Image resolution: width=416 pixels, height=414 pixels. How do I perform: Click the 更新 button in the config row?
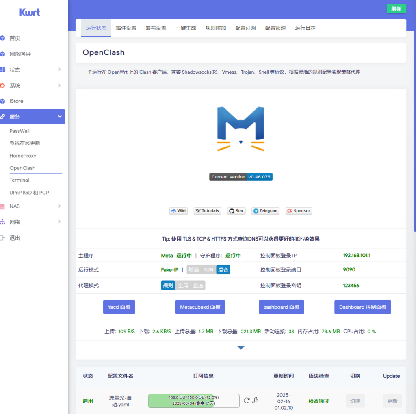392,401
